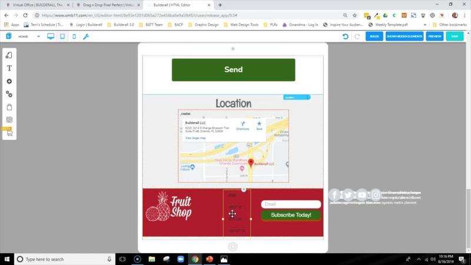Viewport: 471px width, 265px height.
Task: Click the browser address bar
Action: [x=189, y=15]
